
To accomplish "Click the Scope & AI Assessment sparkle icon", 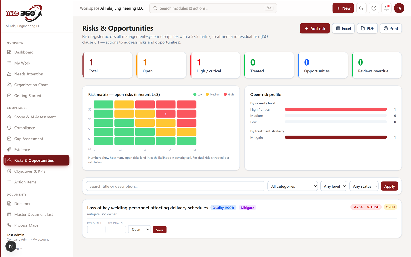I will (9, 117).
